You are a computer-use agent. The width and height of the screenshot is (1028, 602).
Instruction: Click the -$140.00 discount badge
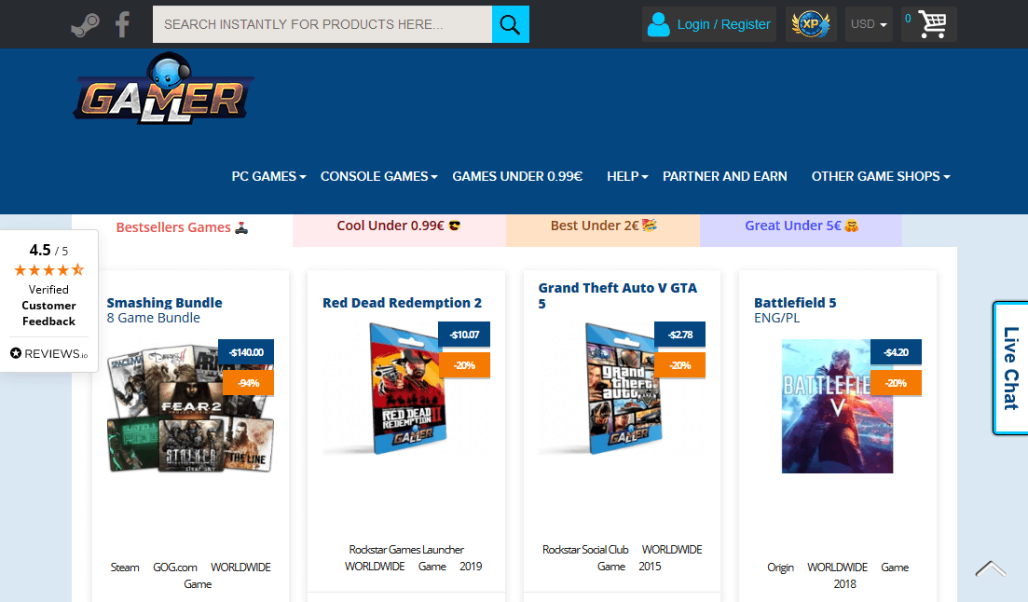click(246, 352)
